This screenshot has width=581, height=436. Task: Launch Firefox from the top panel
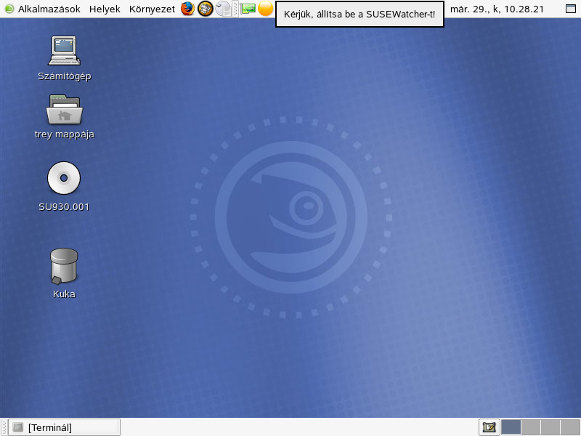(188, 9)
